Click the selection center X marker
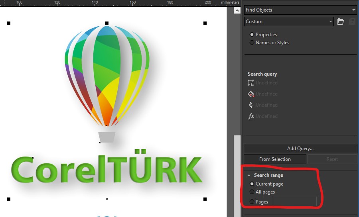The image size is (359, 217). pos(107,199)
